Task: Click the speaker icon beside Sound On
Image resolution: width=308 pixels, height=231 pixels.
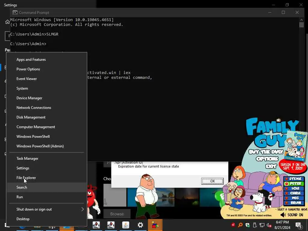Action: [x=283, y=215]
